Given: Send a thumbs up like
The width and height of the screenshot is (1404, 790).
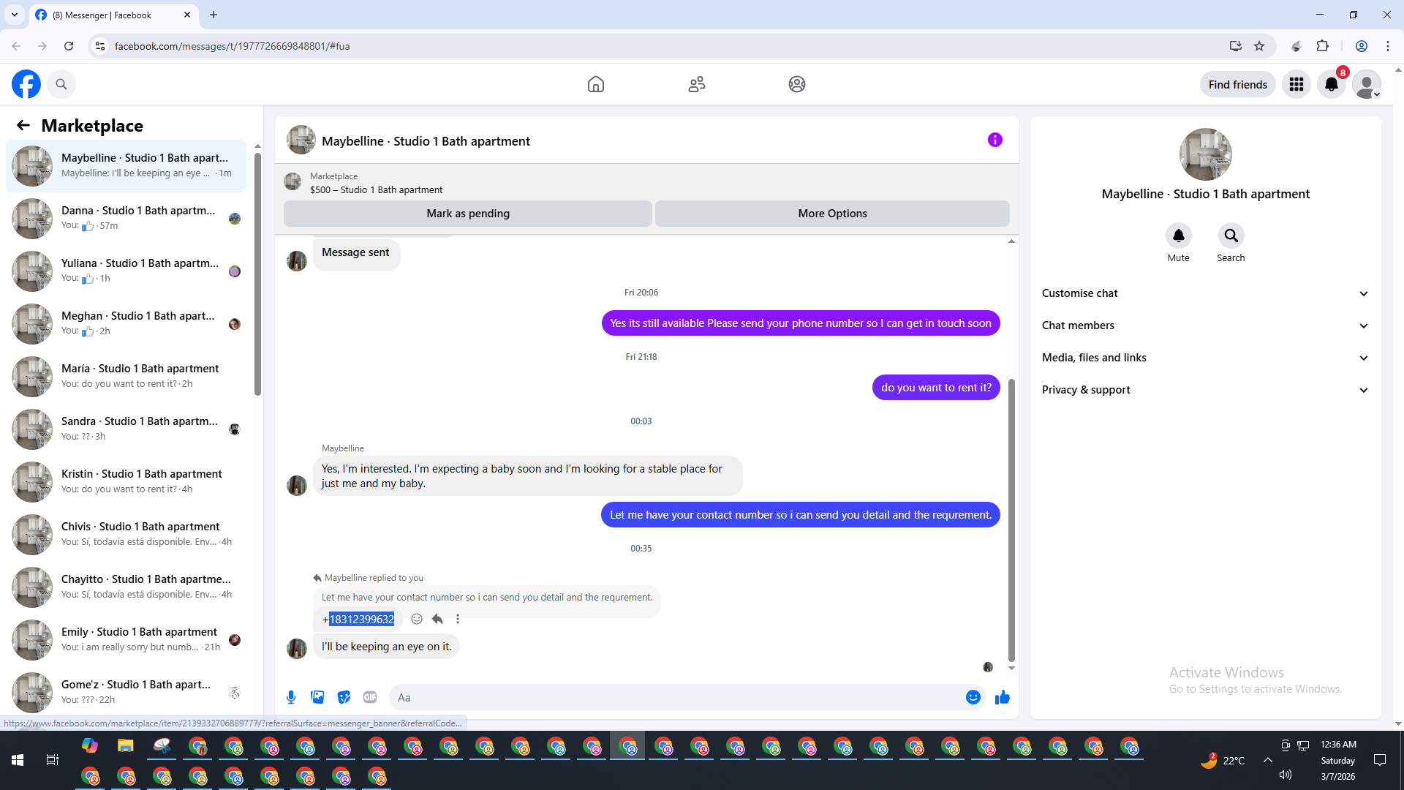Looking at the screenshot, I should tap(1002, 697).
